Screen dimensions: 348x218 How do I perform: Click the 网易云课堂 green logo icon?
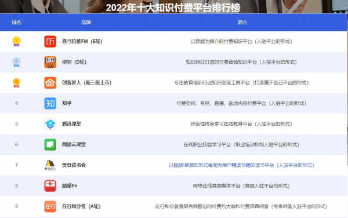pyautogui.click(x=50, y=144)
